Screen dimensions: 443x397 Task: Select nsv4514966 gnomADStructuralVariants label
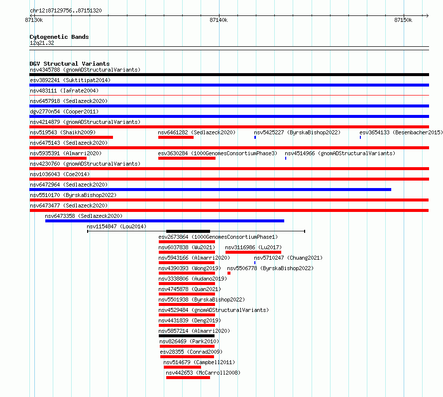340,153
